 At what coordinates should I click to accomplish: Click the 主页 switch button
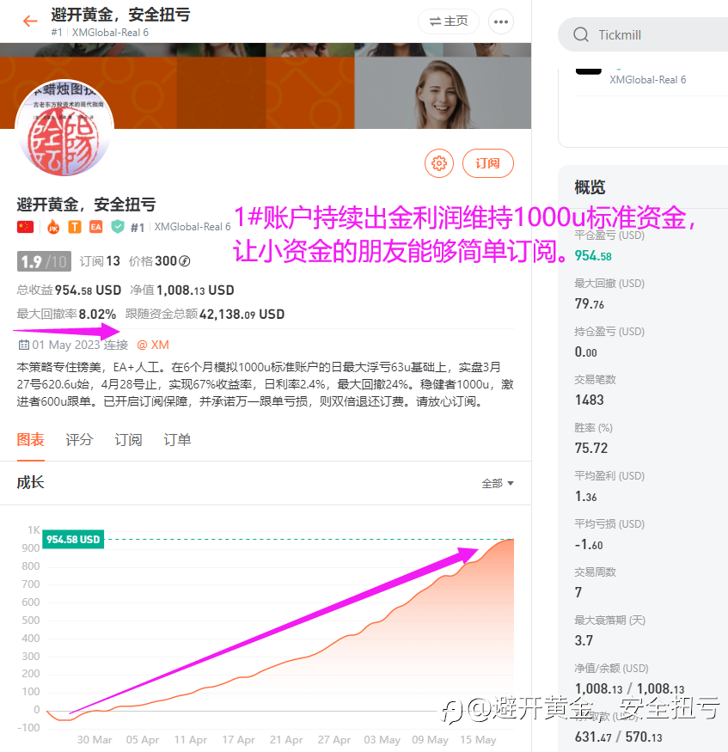(449, 21)
